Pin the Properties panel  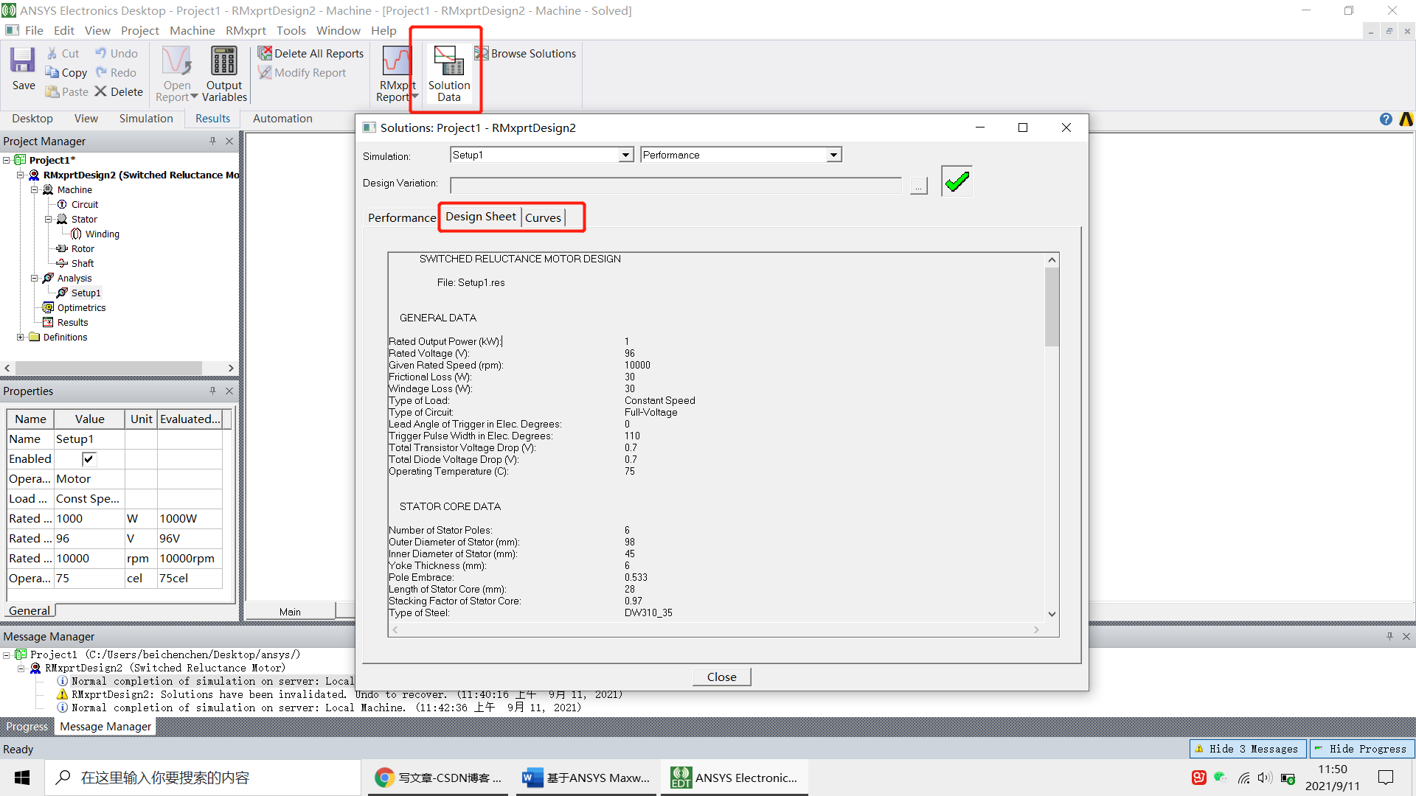tap(212, 391)
